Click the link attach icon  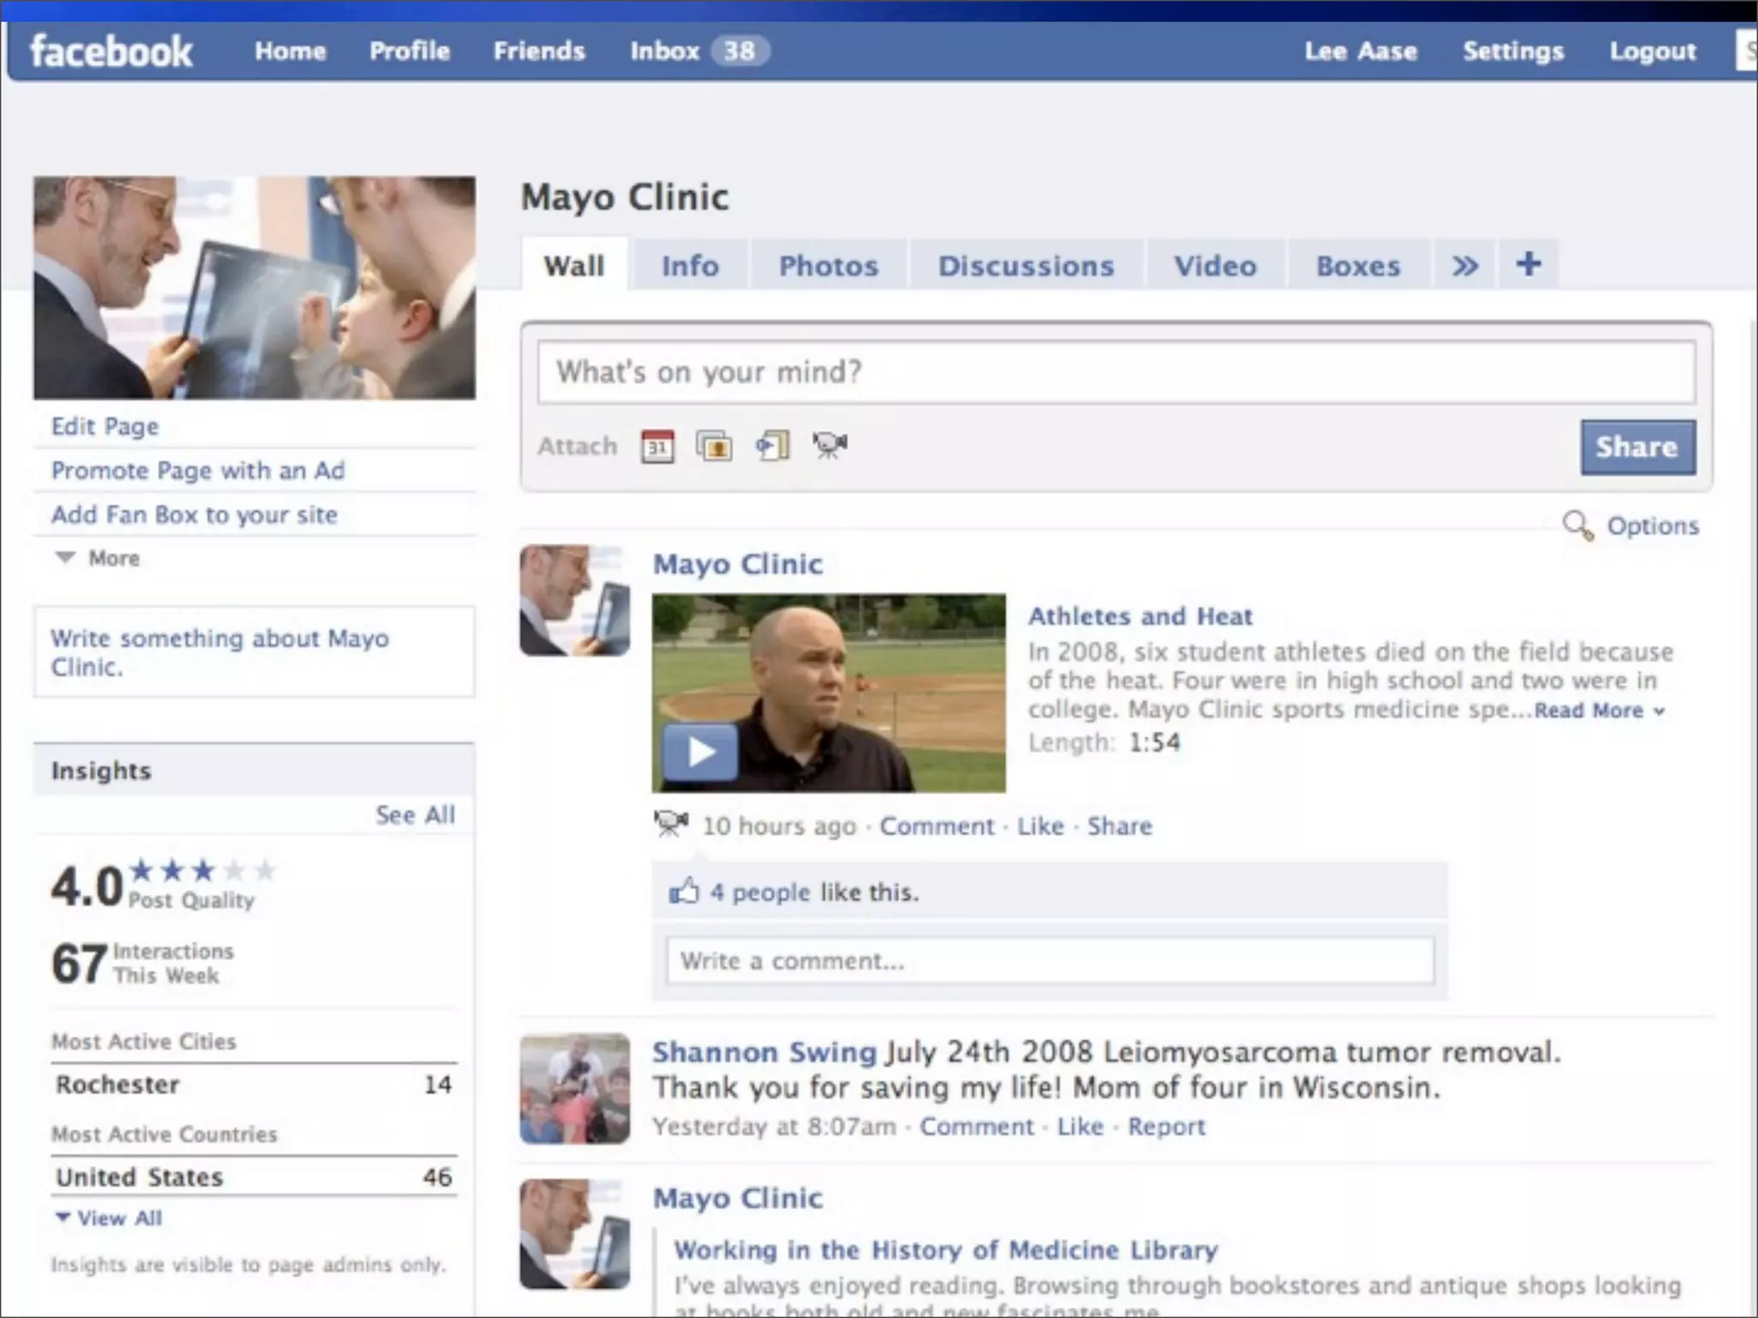[773, 446]
